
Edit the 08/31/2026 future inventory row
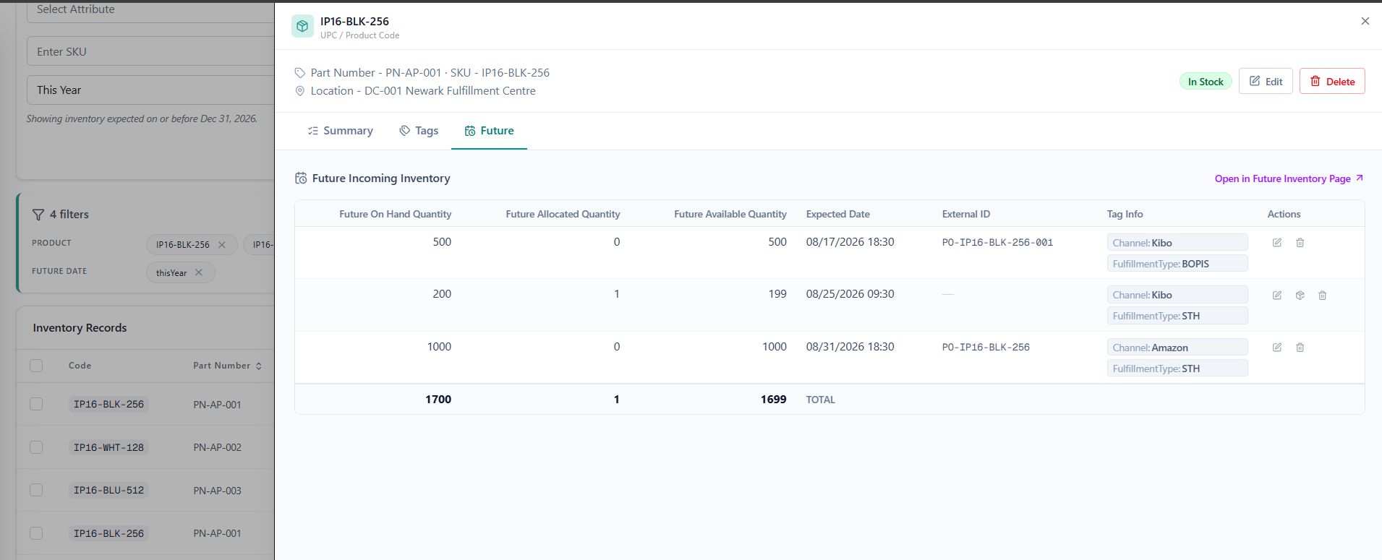1277,348
